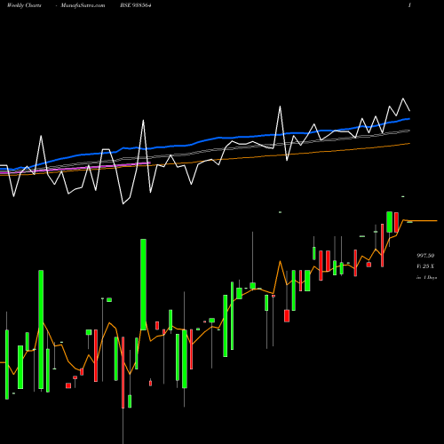This screenshot has height=444, width=444.
Task: Click the 'MunafaSutra.com' header text
Action: point(83,5)
